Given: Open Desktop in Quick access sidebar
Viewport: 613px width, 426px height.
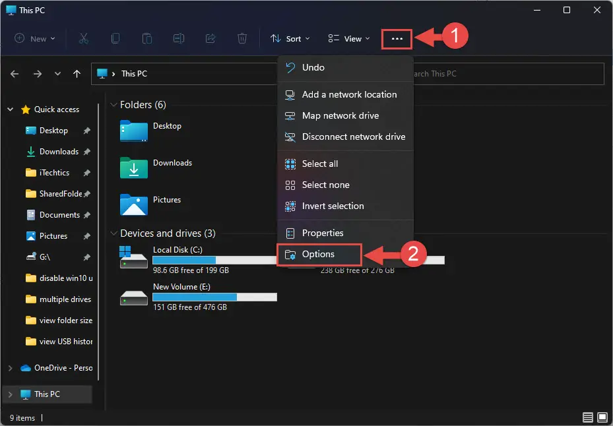Looking at the screenshot, I should [53, 131].
